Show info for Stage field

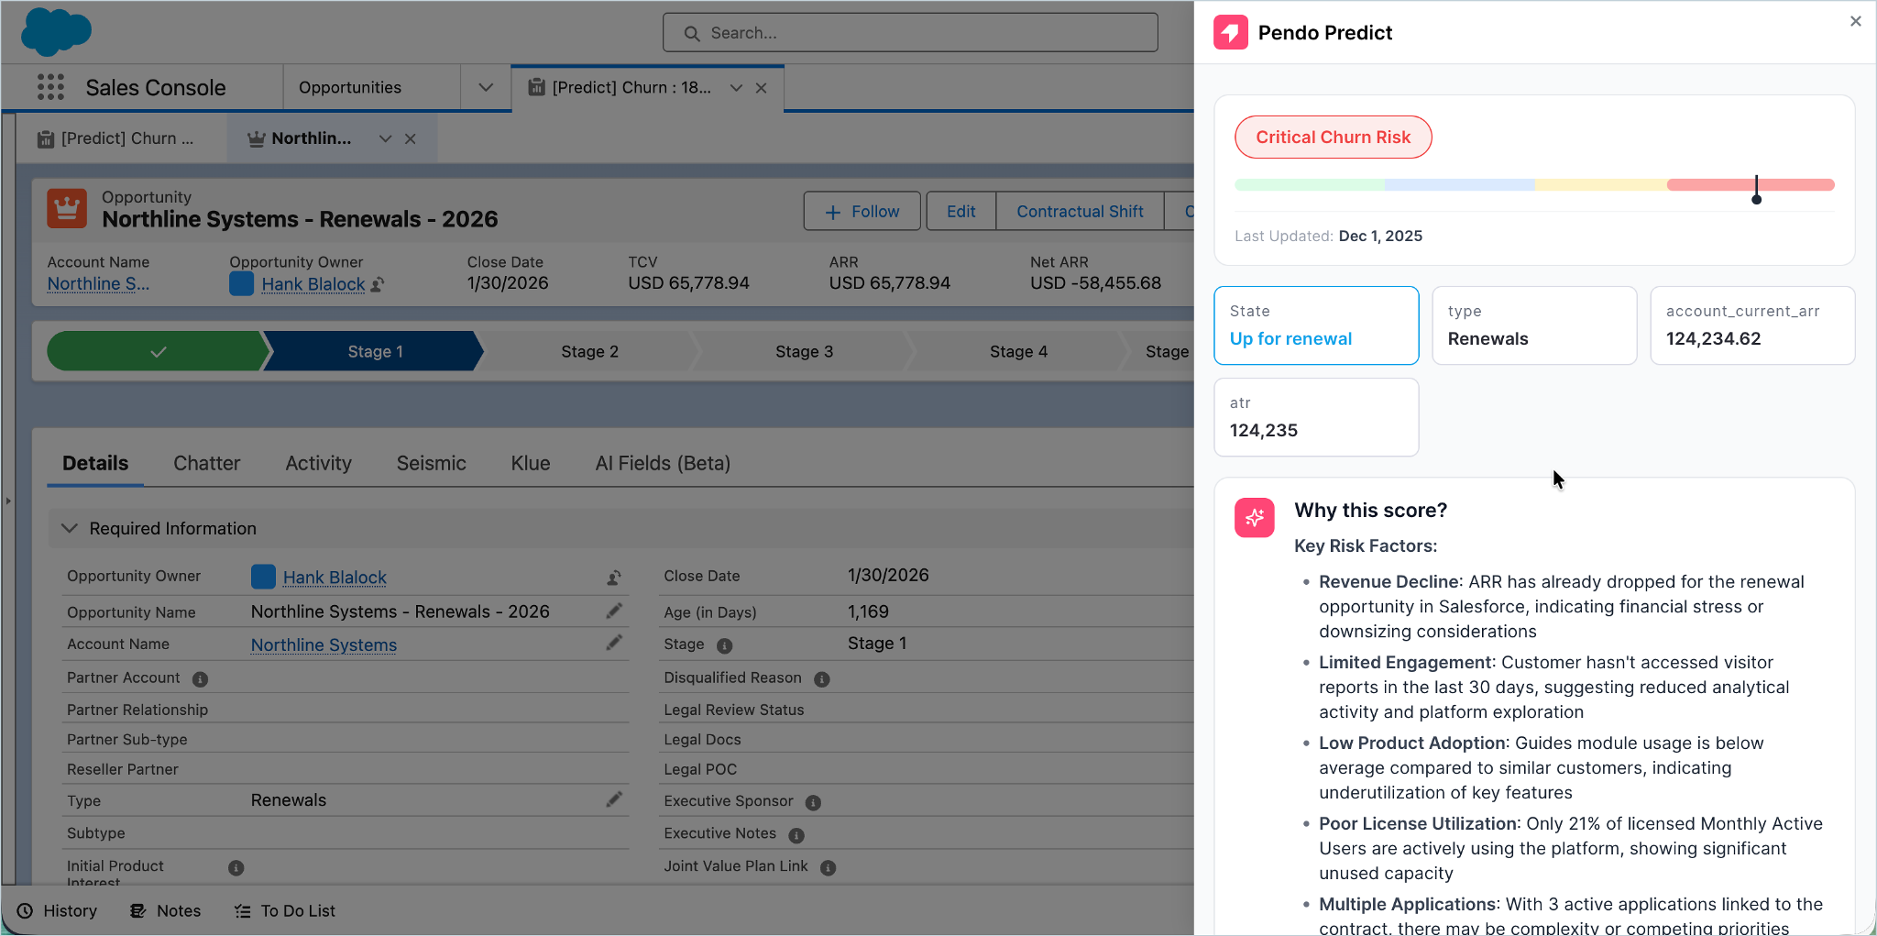tap(724, 645)
